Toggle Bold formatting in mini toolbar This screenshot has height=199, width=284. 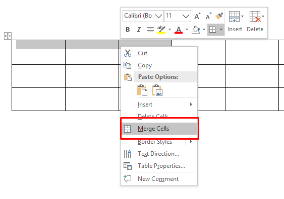128,30
